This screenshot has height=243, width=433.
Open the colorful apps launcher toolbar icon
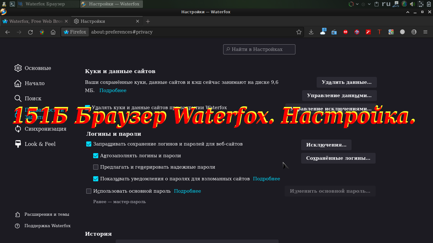pos(42,32)
